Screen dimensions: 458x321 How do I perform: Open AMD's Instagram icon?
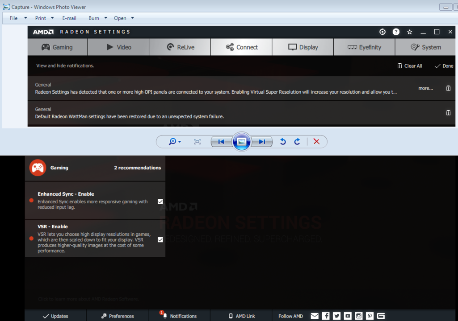359,316
